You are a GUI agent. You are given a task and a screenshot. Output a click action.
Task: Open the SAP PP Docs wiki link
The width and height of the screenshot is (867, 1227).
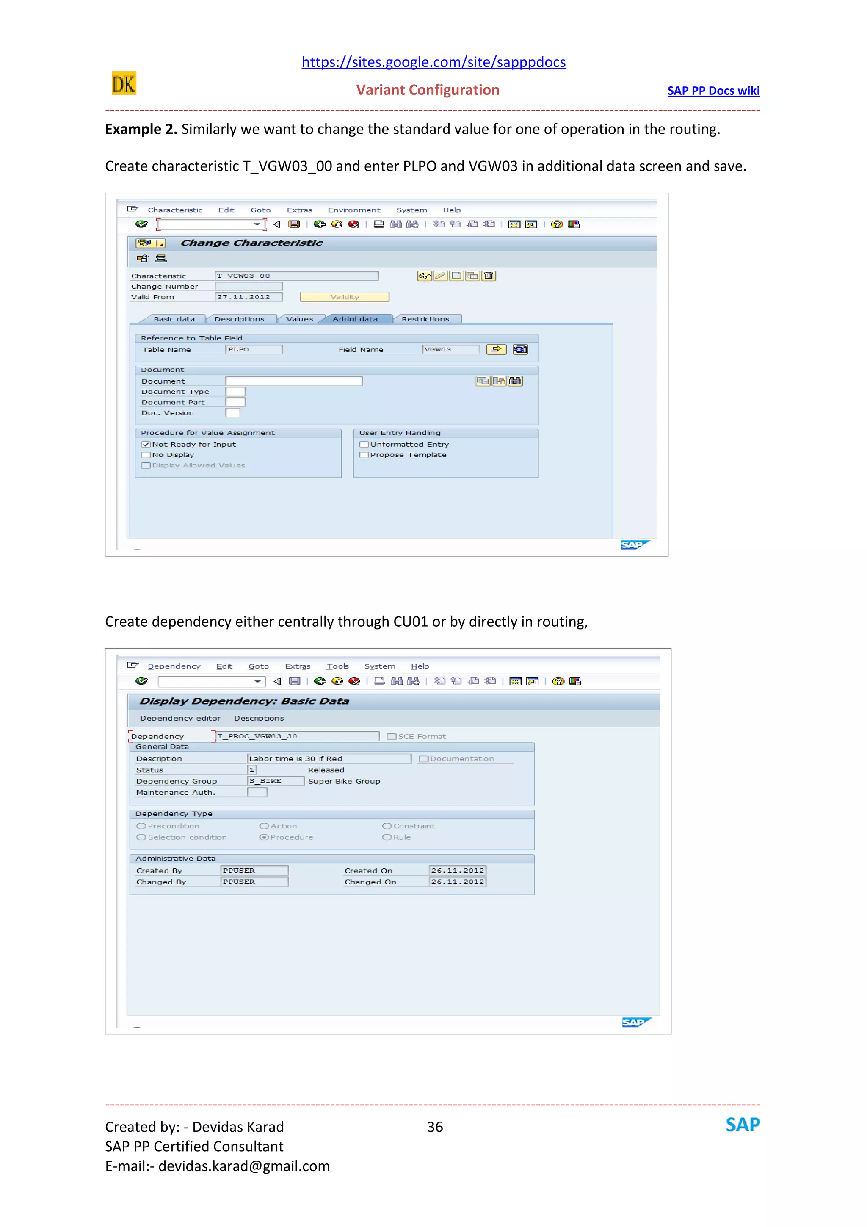click(x=713, y=90)
